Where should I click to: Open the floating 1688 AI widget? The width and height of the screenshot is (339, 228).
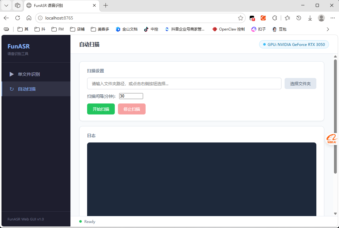pyautogui.click(x=331, y=139)
